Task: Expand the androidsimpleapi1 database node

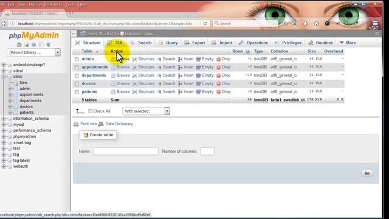Action: click(4, 64)
